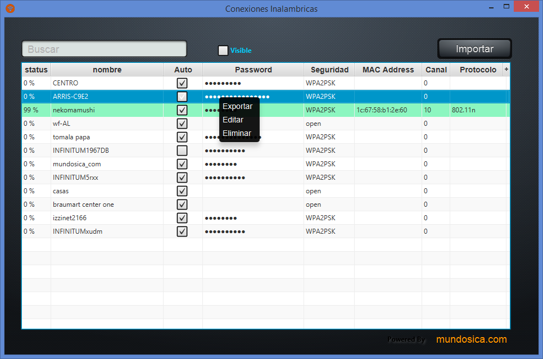Select the INFINITUM1967DB network name

point(81,151)
